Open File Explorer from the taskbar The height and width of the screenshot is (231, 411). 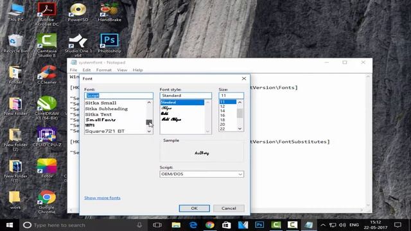click(176, 225)
